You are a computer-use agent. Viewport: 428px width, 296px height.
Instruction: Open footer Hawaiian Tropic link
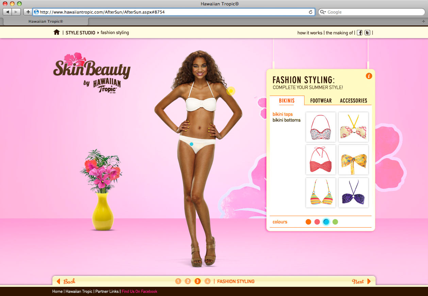click(79, 292)
